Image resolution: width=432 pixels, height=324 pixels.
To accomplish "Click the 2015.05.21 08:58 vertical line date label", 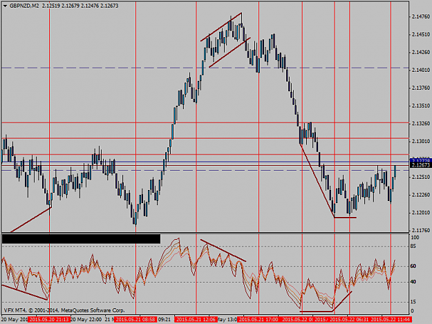I will pos(136,320).
